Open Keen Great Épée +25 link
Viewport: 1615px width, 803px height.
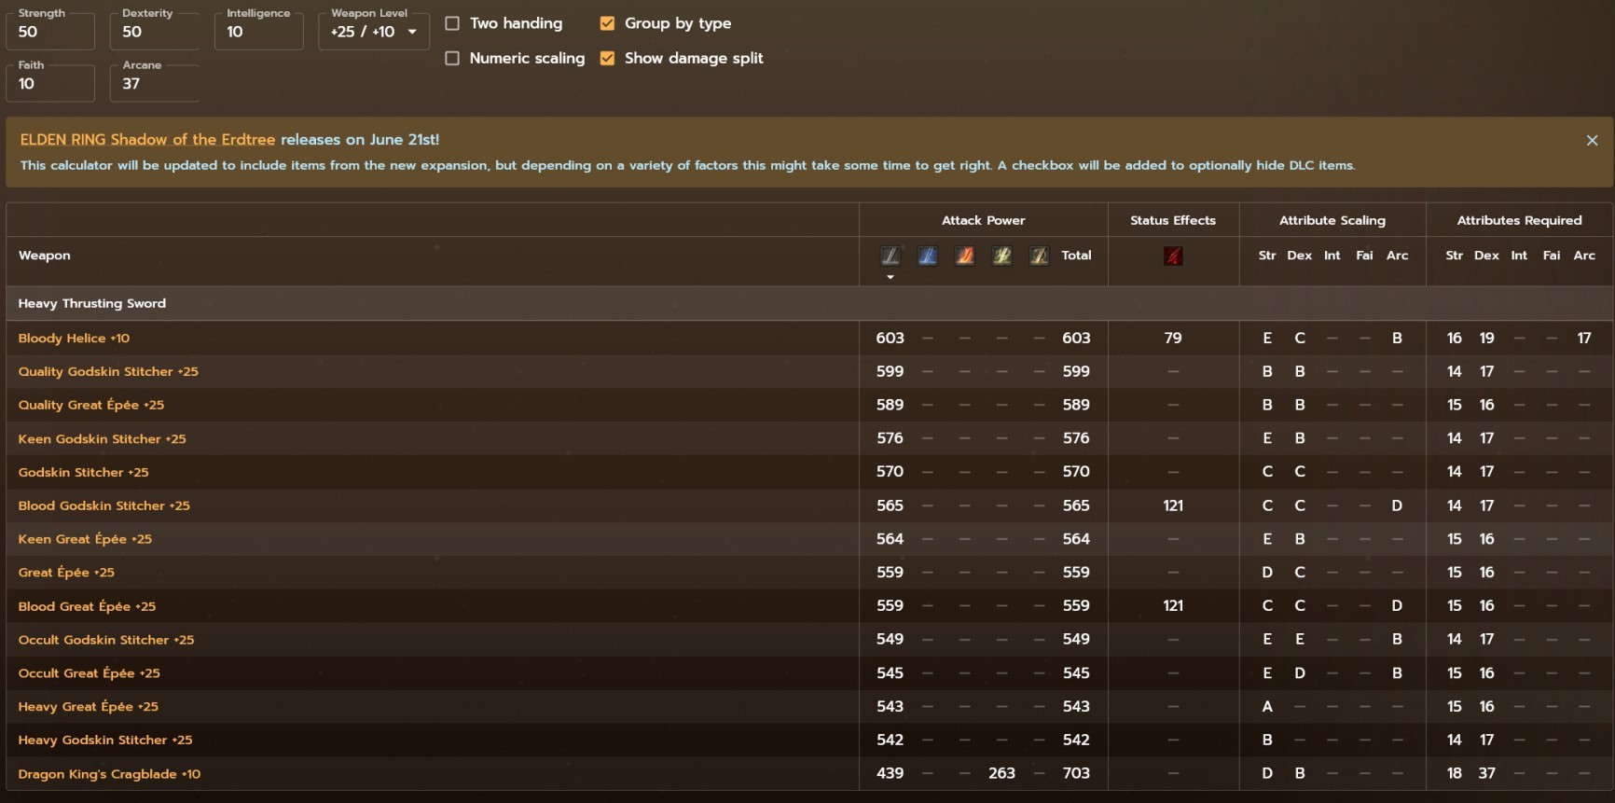pyautogui.click(x=85, y=539)
